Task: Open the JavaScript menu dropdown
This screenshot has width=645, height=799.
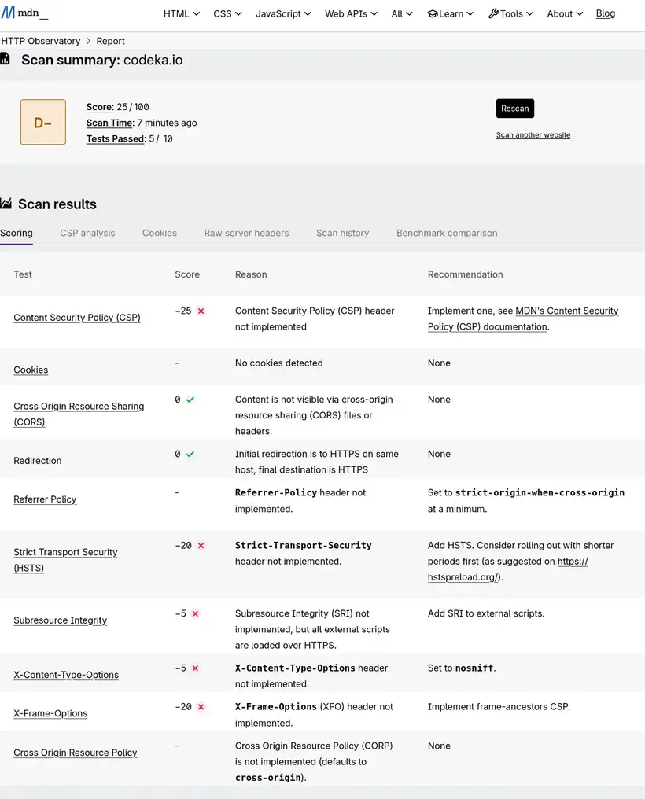Action: pyautogui.click(x=283, y=13)
